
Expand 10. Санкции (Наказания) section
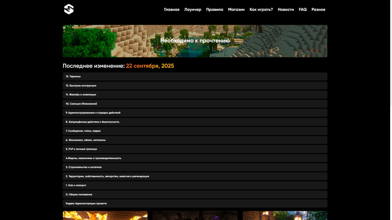click(x=195, y=104)
